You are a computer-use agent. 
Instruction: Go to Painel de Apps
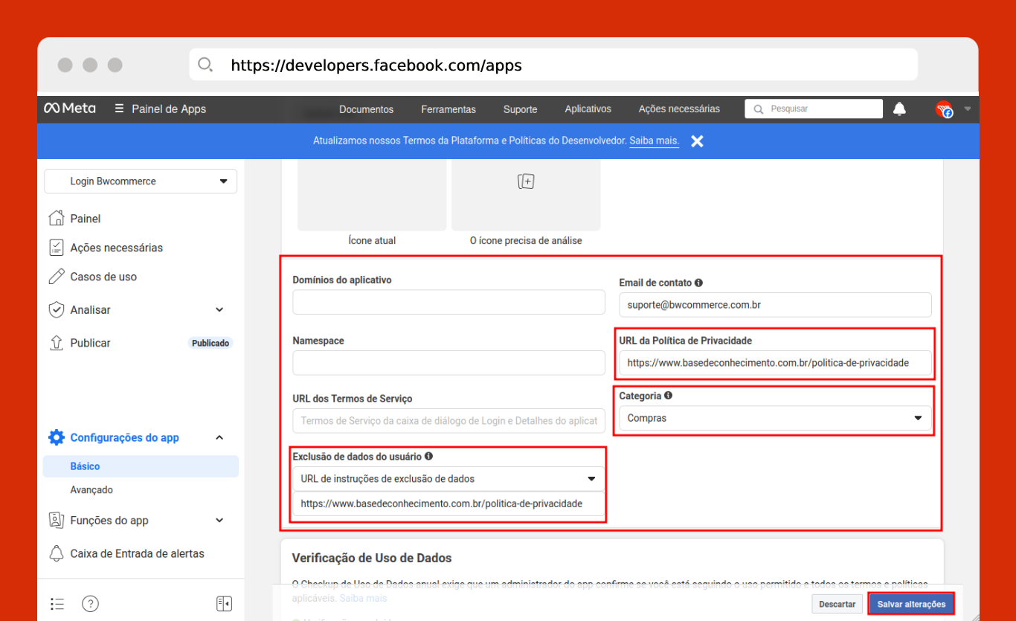(169, 109)
